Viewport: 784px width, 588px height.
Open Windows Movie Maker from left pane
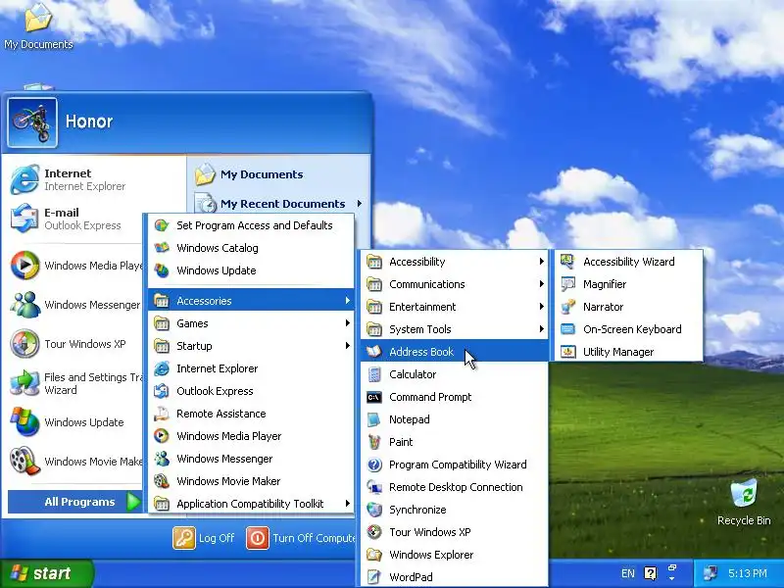point(75,462)
